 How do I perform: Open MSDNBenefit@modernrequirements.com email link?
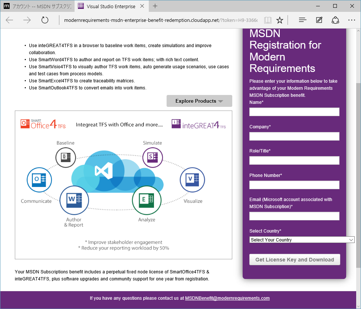(x=227, y=298)
